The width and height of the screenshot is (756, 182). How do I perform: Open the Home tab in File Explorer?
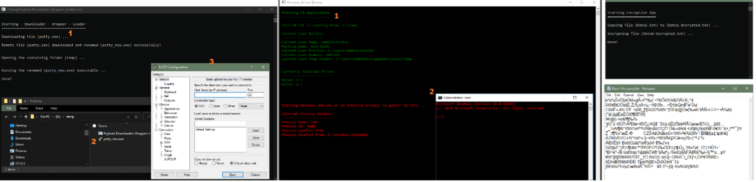click(24, 108)
